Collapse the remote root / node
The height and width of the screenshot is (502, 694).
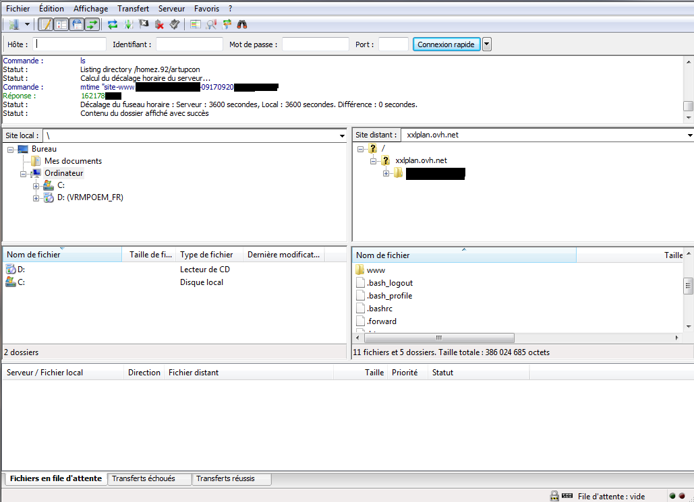[360, 149]
